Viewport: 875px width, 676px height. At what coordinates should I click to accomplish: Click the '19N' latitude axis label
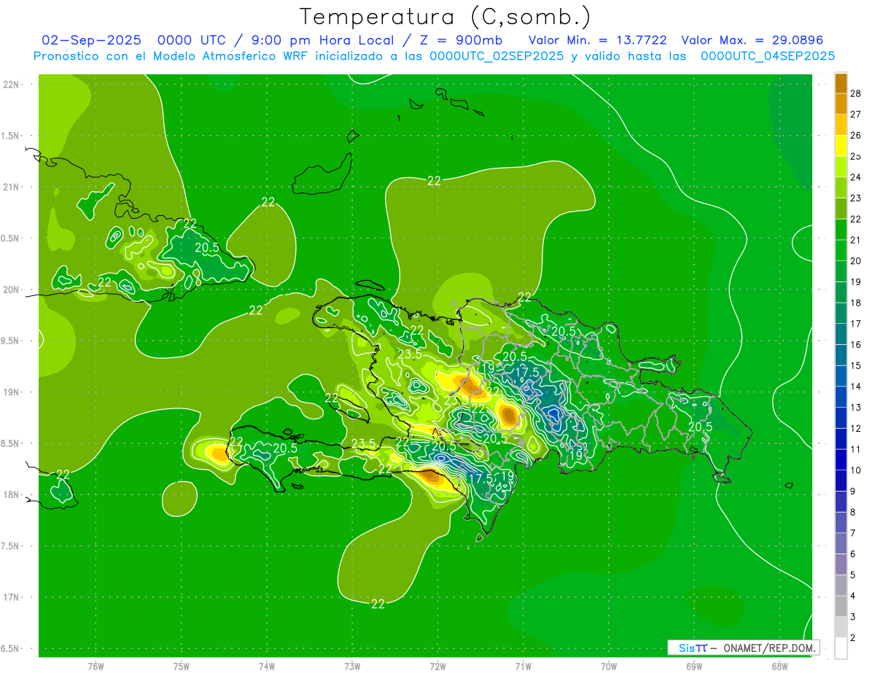coord(12,392)
